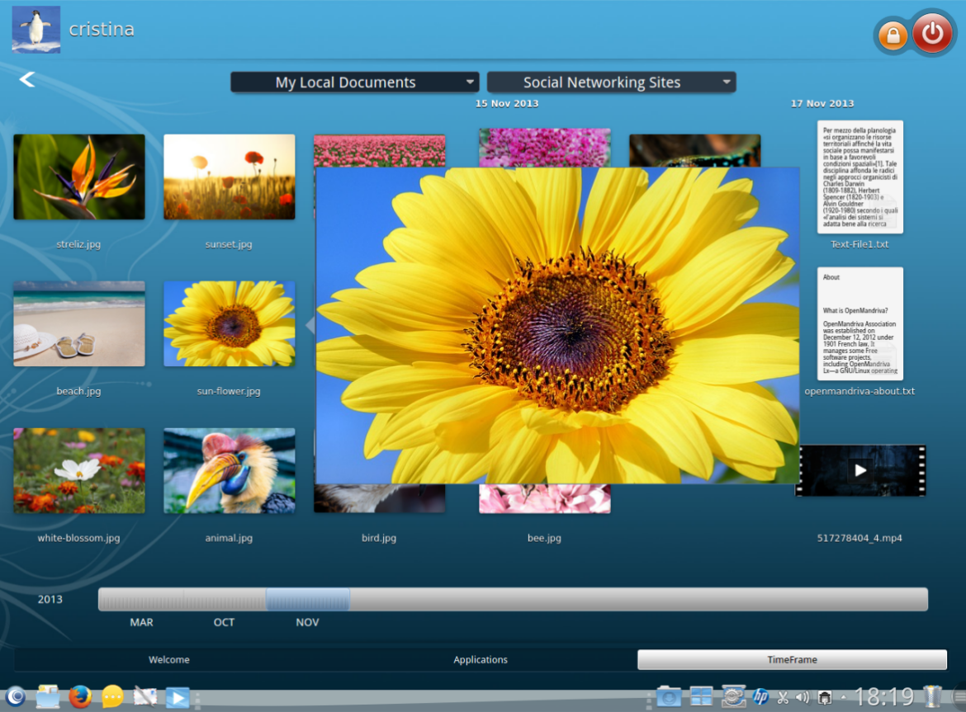Screen dimensions: 966x712
Task: Go back using the white arrow
Action: click(x=27, y=79)
